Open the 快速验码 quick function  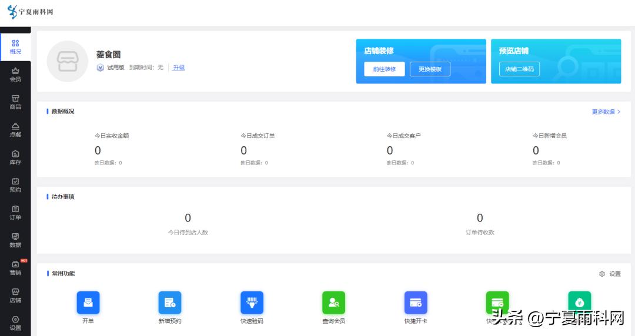252,303
